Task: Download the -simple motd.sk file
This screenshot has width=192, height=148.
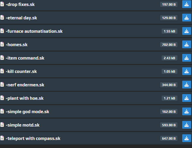Action: (x=186, y=125)
